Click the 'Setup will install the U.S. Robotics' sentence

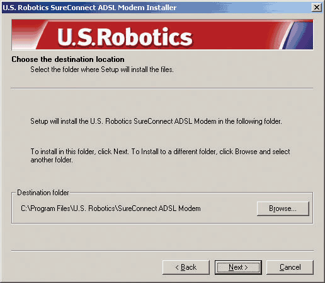(x=156, y=121)
